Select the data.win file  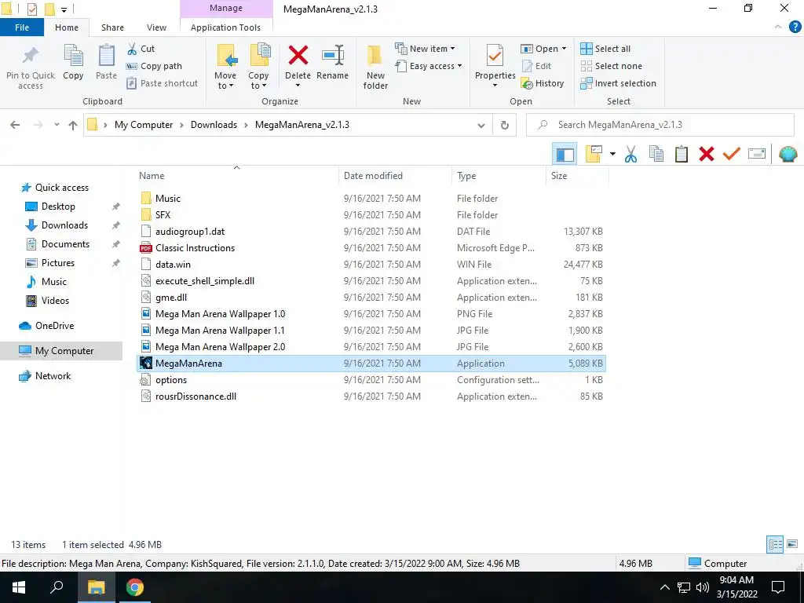[x=371, y=265]
